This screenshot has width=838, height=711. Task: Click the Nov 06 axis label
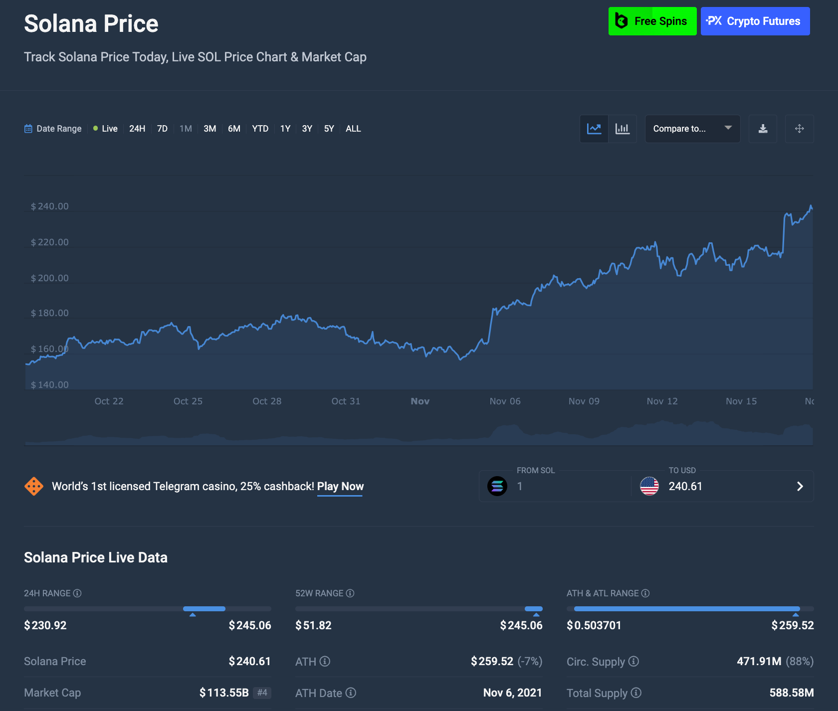tap(505, 401)
